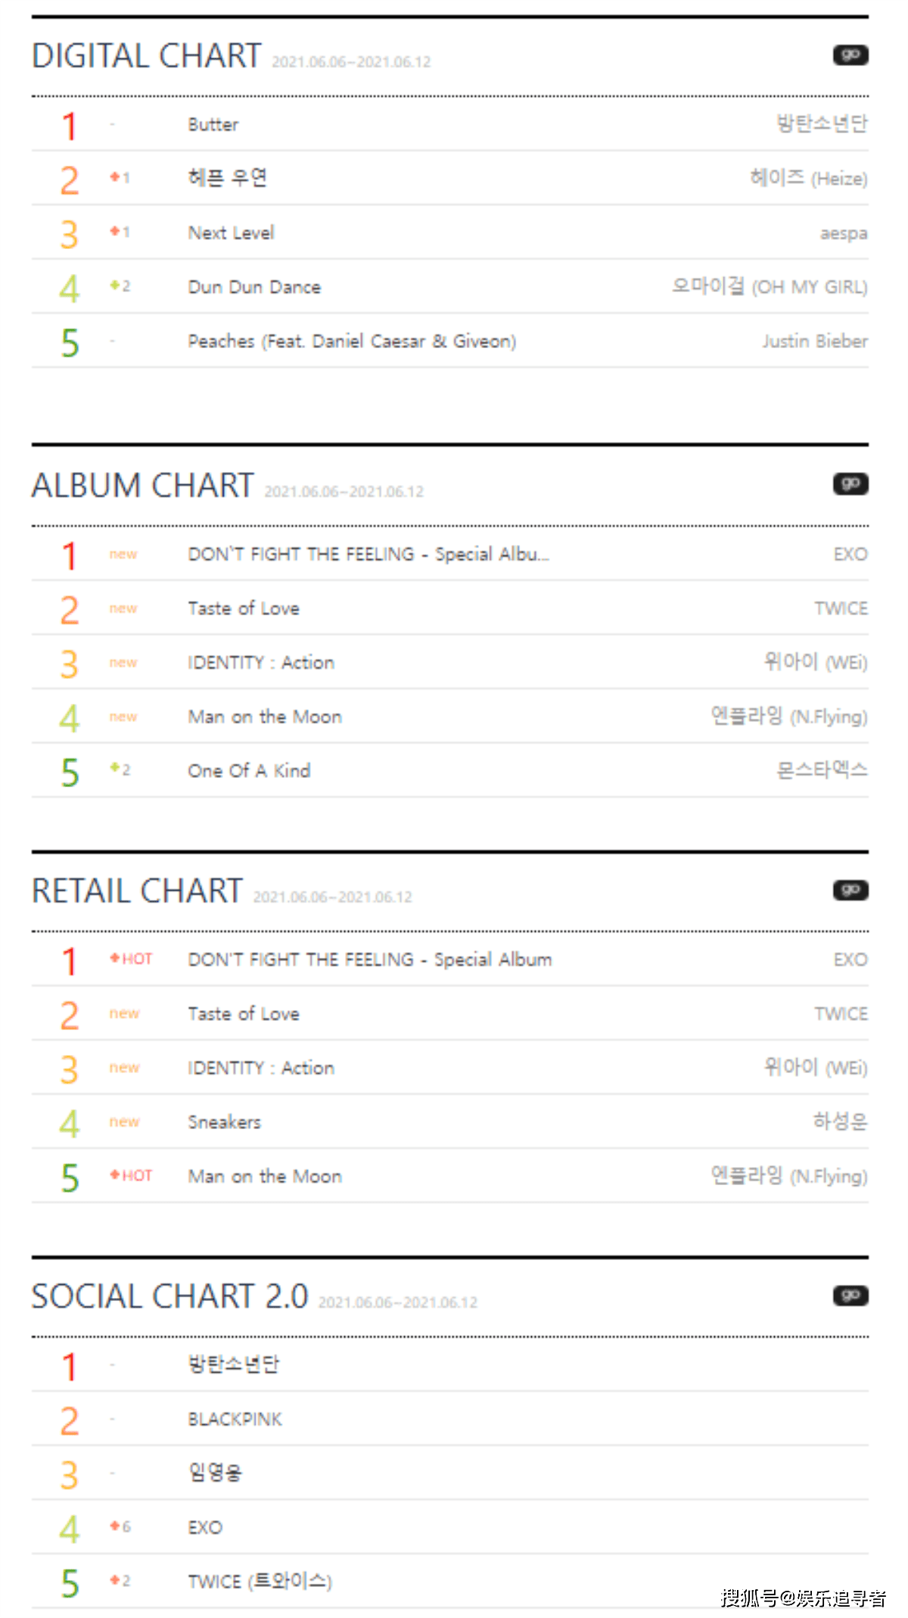Open Next Level by aespa
Viewport: 908px width, 1618px height.
(x=231, y=233)
